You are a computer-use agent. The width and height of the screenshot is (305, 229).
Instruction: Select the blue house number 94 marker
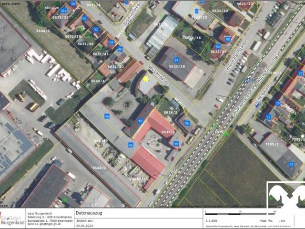coord(176,60)
